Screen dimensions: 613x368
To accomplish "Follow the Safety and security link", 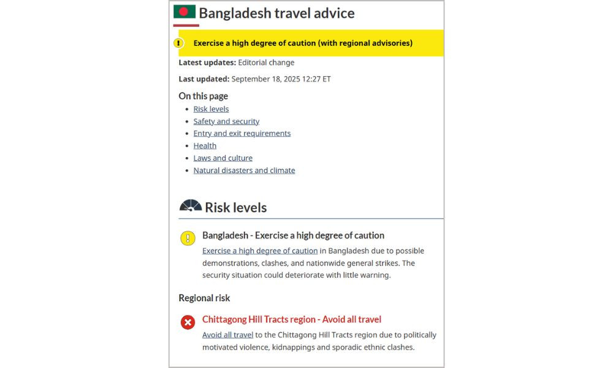I will [226, 121].
